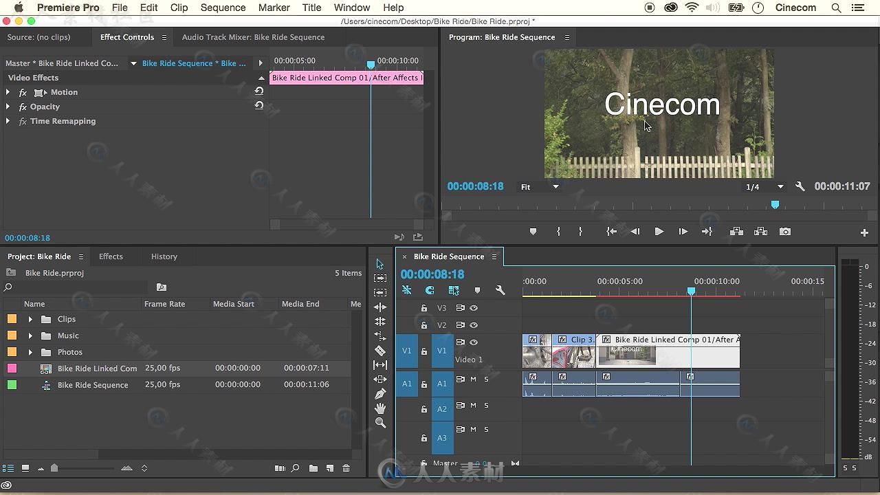Open the Title menu

311,8
